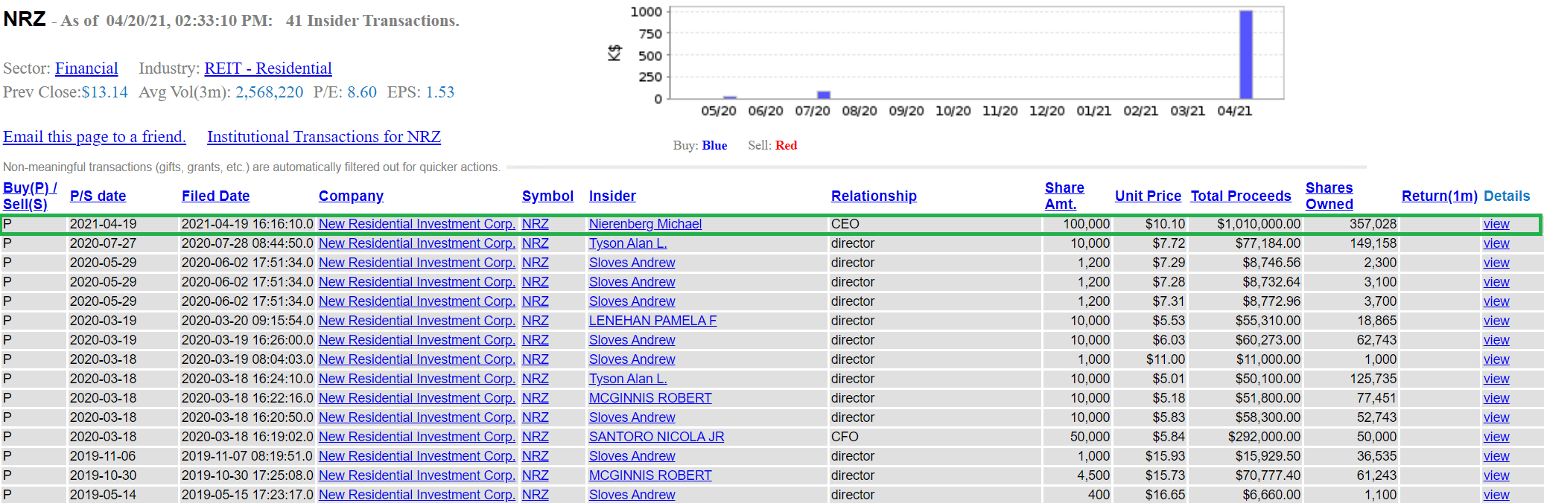Screen dimensions: 1544x503
Task: Sort table by Shares Owned header
Action: click(x=1329, y=196)
